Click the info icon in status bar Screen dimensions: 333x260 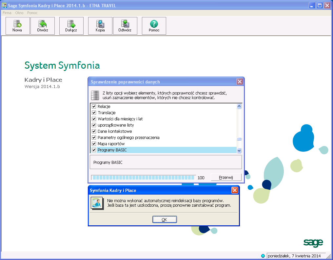263,256
